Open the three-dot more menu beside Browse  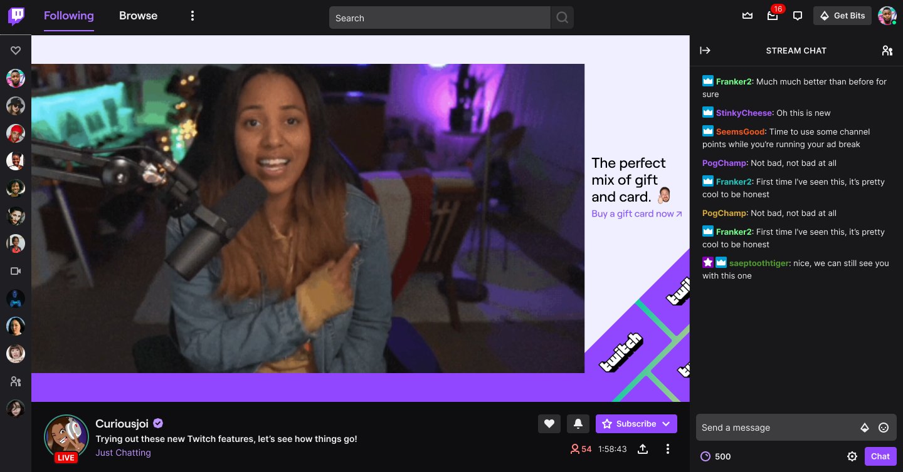193,16
